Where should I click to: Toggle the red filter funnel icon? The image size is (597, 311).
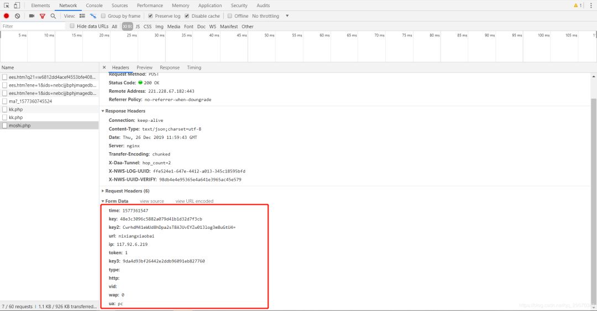pyautogui.click(x=43, y=16)
